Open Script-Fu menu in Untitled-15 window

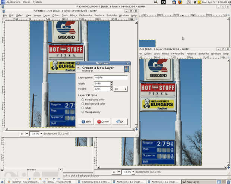203,53
